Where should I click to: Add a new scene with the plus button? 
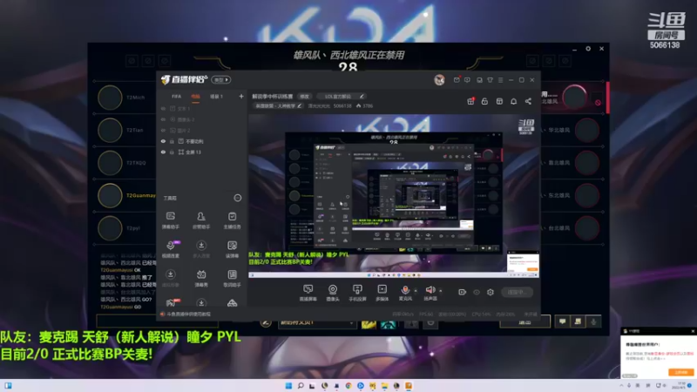(241, 97)
